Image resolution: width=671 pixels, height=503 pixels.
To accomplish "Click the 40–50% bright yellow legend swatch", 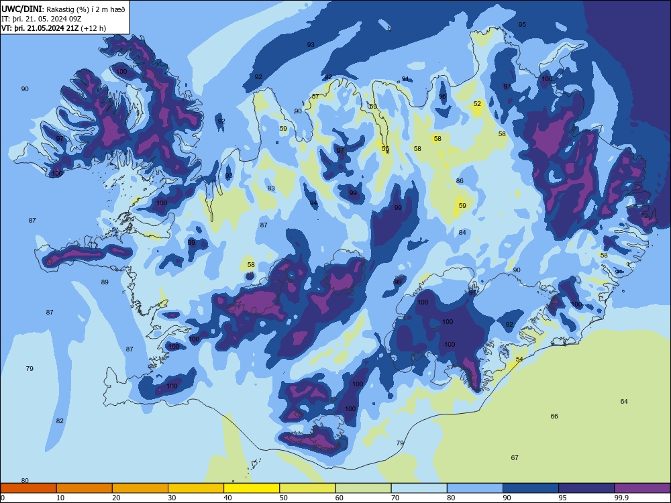I will (x=252, y=488).
